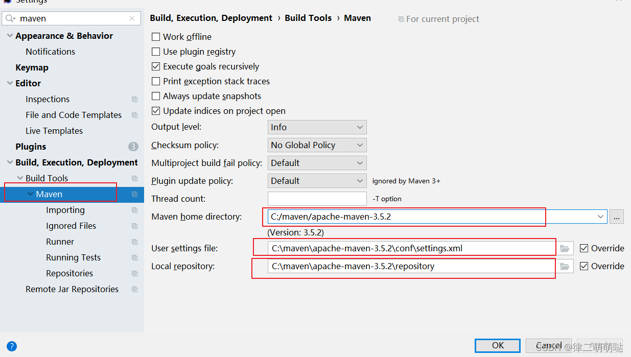
Task: Click into the Thread count field
Action: point(317,199)
